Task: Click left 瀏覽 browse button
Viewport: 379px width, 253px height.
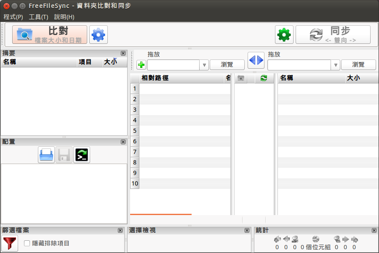Action: click(x=227, y=65)
